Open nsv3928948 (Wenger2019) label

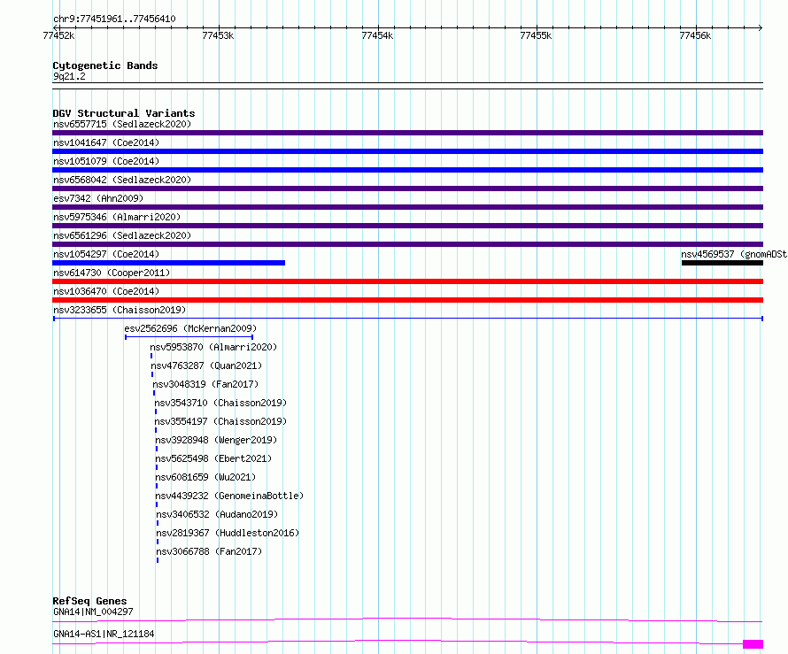click(x=216, y=440)
